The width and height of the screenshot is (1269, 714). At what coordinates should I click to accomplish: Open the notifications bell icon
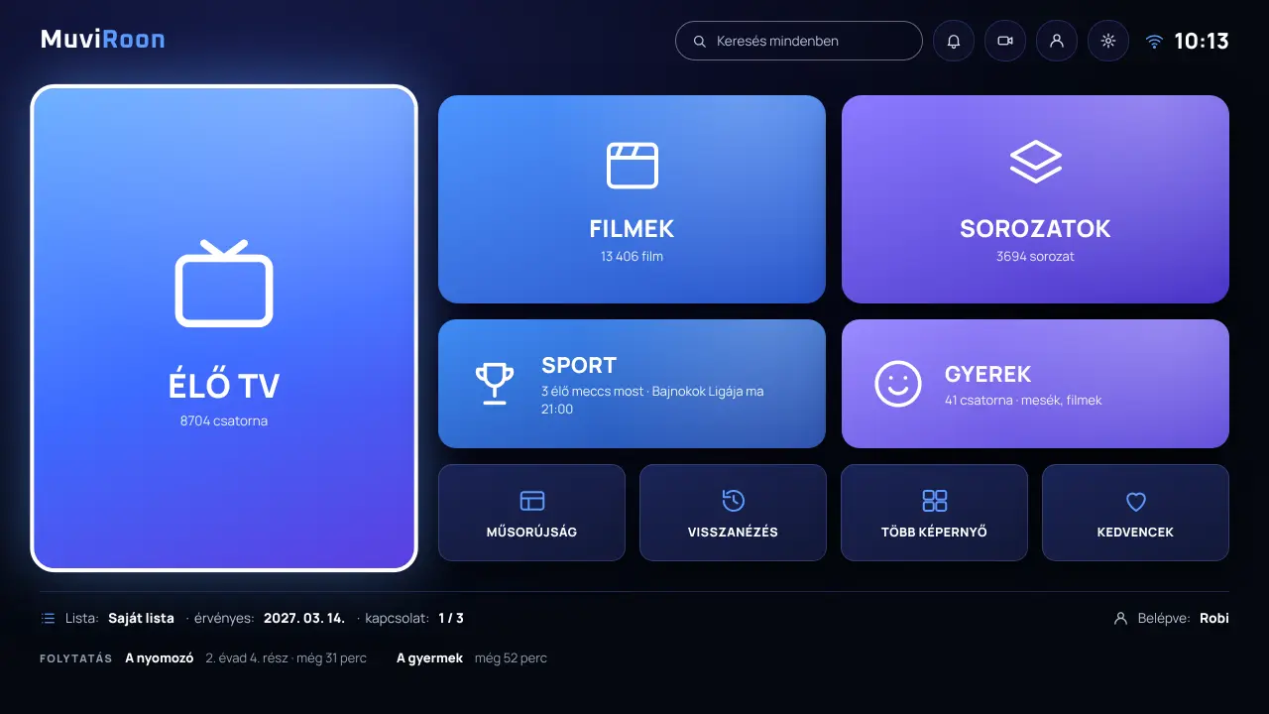click(954, 42)
